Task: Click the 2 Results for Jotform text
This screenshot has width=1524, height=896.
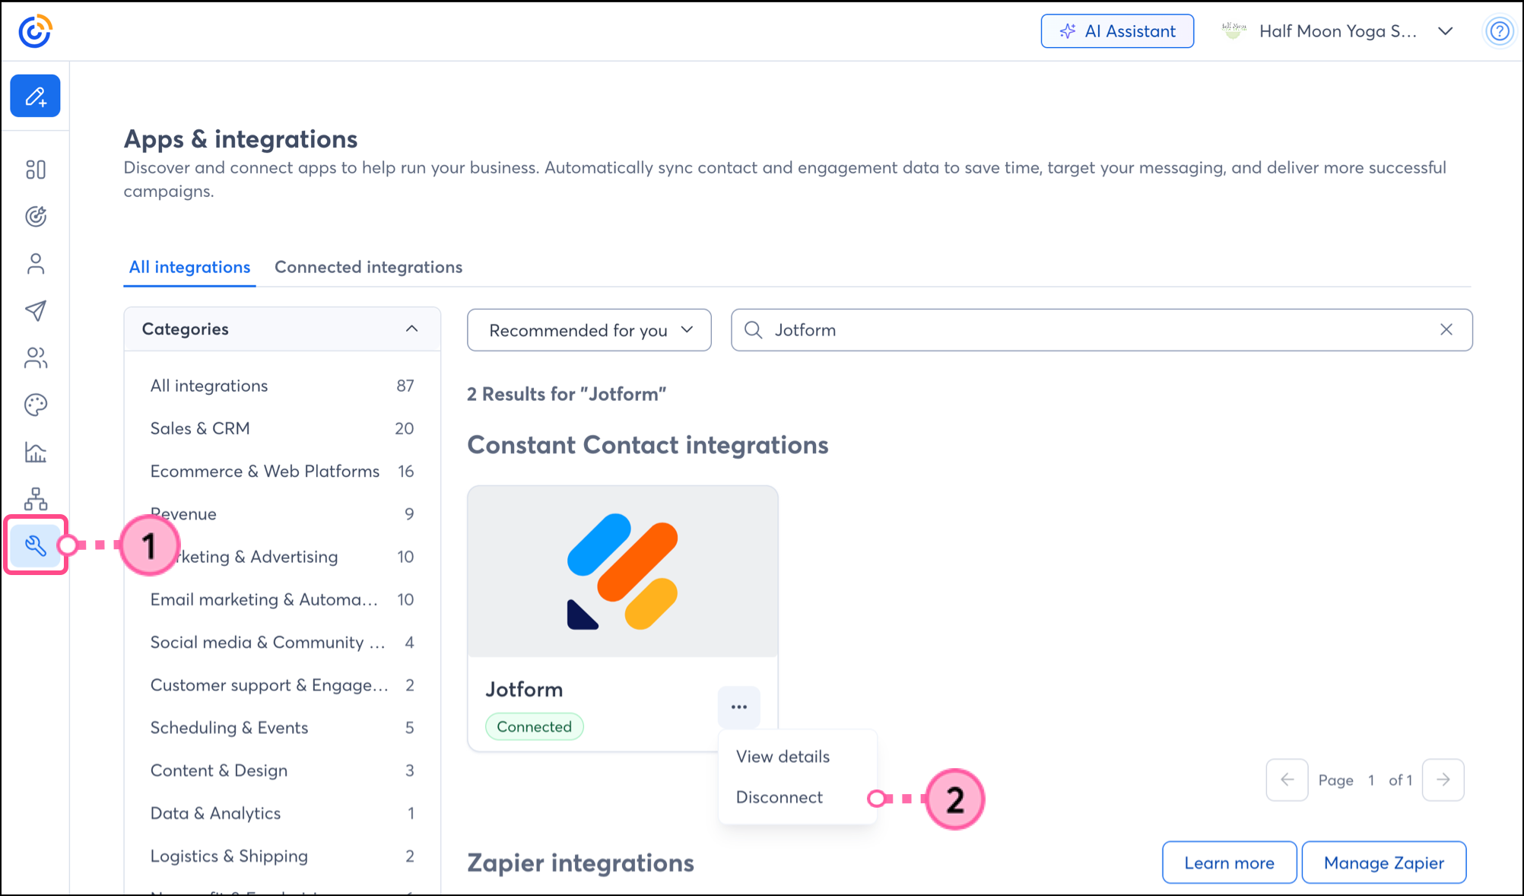Action: click(x=567, y=394)
